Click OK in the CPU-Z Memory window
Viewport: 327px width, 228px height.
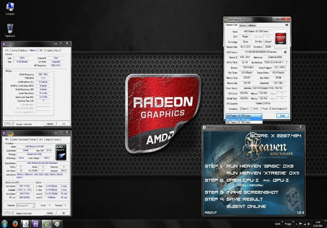[64, 124]
